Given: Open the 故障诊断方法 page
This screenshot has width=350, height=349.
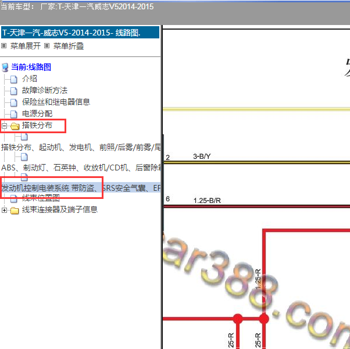Looking at the screenshot, I should click(x=45, y=90).
